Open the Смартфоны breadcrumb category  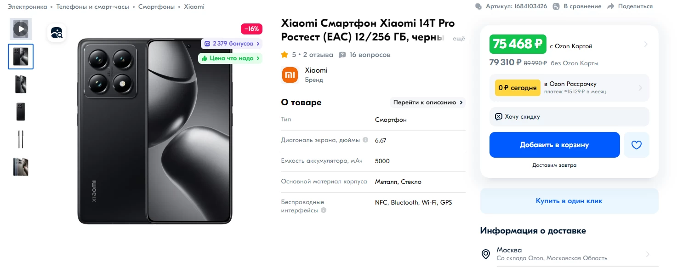click(156, 6)
